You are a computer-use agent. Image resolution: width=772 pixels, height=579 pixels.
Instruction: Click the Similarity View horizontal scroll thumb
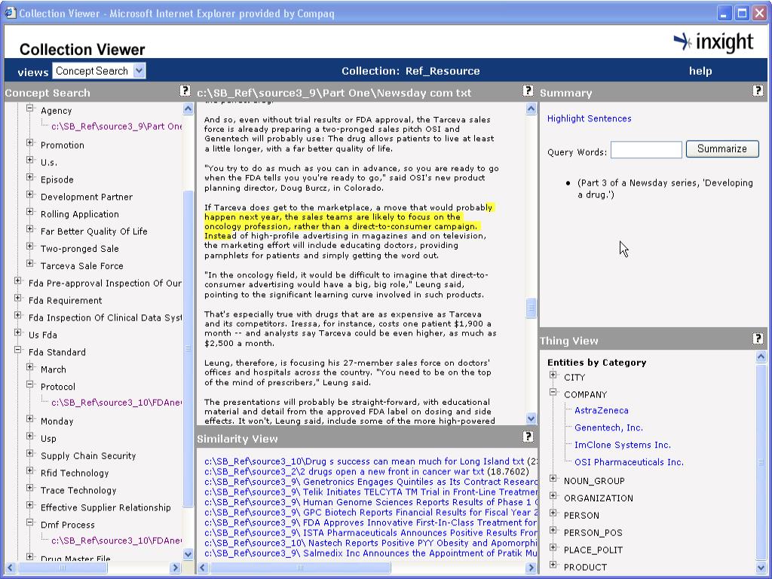(300, 568)
